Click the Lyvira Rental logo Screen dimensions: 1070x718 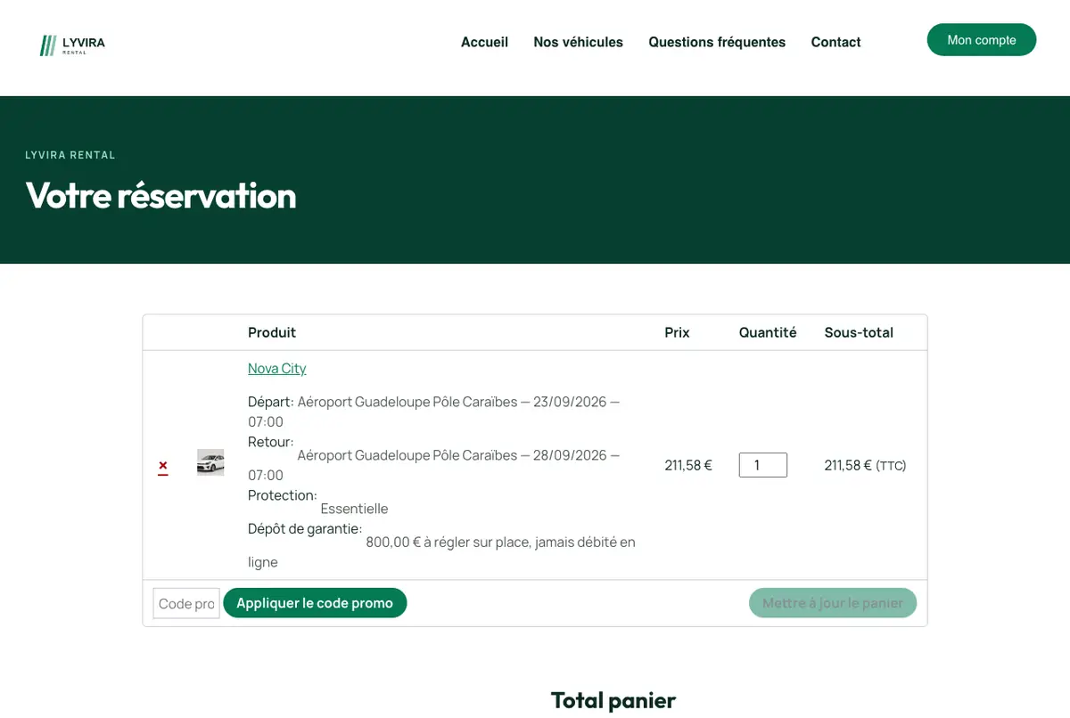(72, 45)
